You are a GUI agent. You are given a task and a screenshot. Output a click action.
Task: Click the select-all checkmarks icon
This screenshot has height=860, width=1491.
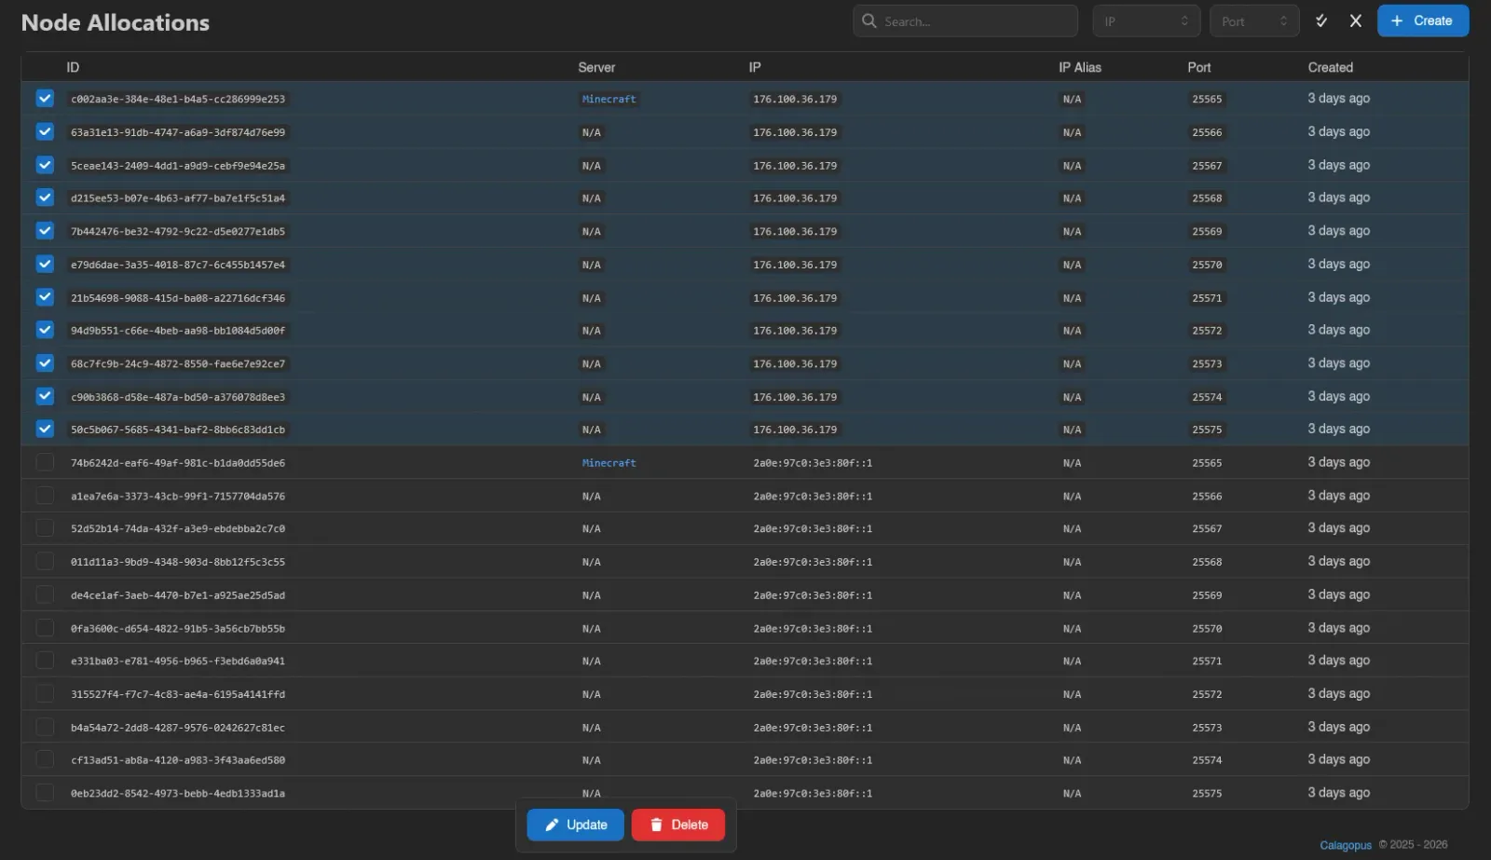tap(1321, 20)
